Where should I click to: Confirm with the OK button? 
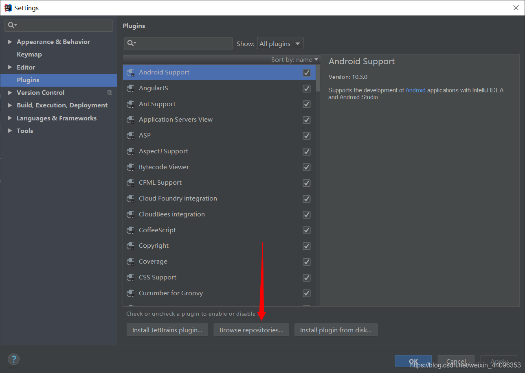(x=413, y=361)
